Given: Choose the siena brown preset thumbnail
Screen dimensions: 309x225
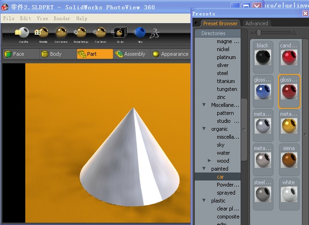Looking at the screenshot, I should [289, 160].
